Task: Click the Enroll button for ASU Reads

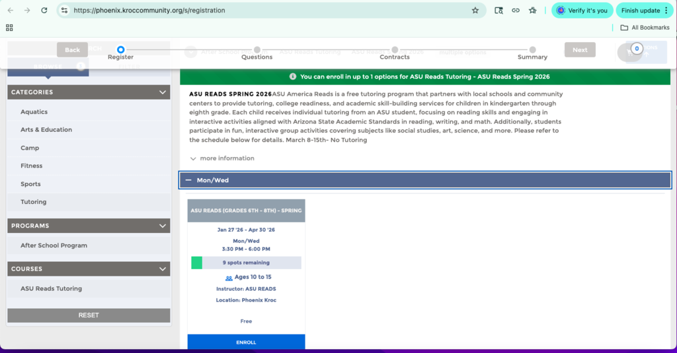Action: pyautogui.click(x=246, y=342)
